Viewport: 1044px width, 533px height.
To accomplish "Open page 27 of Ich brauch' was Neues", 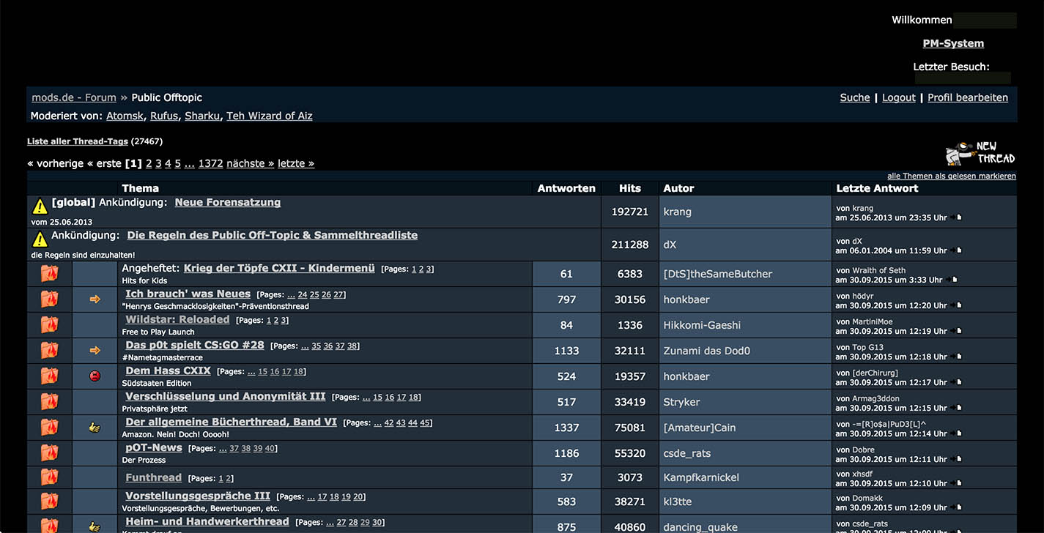I will tap(338, 294).
